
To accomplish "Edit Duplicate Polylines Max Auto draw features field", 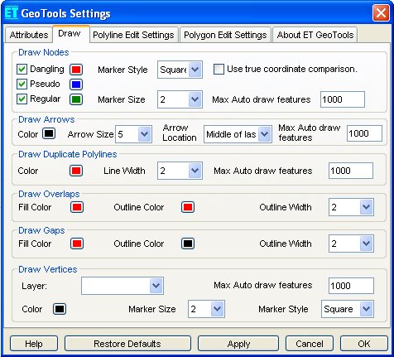I will (x=351, y=171).
